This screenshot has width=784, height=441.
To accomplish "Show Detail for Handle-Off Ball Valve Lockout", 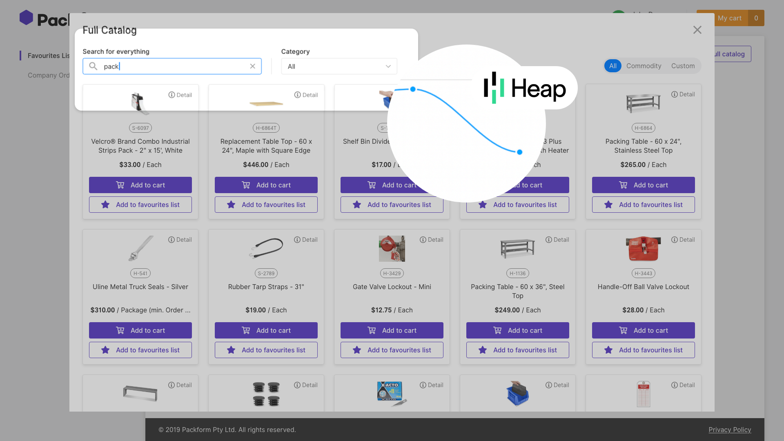I will (x=683, y=240).
